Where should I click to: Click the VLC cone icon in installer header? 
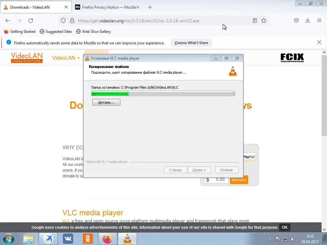pyautogui.click(x=233, y=71)
